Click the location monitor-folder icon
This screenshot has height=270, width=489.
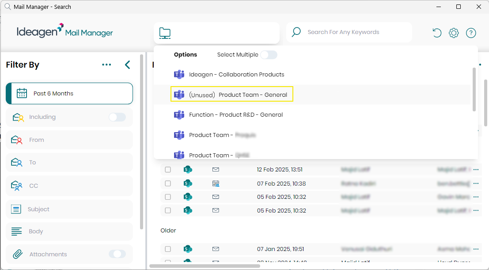165,33
